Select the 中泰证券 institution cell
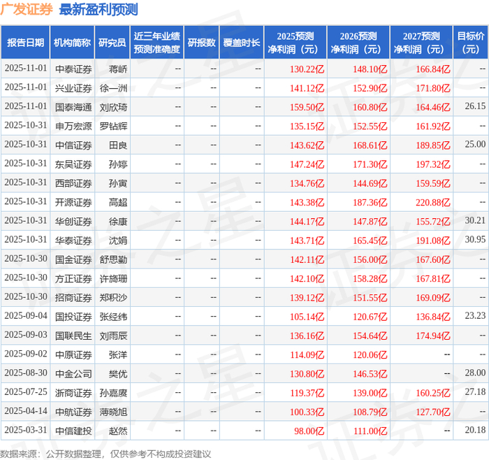 coord(73,69)
